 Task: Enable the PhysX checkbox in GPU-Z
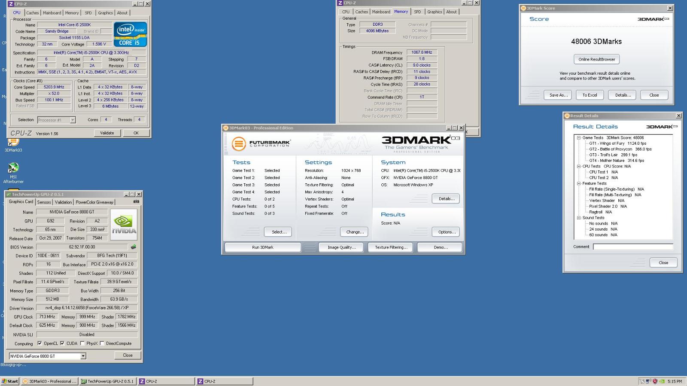tap(82, 343)
